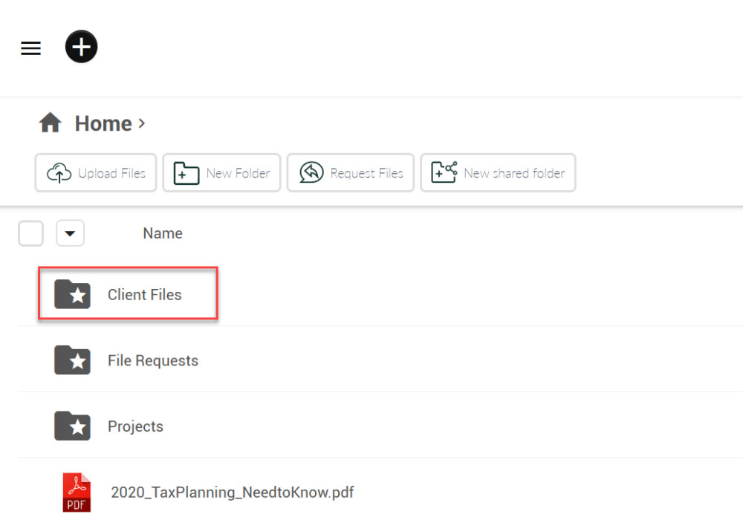This screenshot has height=520, width=743.
Task: Open the hamburger navigation menu
Action: (x=30, y=48)
